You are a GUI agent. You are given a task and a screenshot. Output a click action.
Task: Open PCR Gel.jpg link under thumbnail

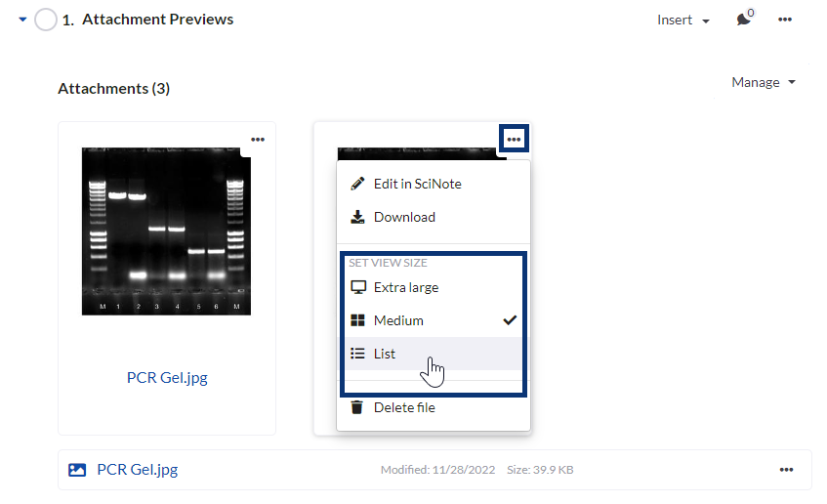pyautogui.click(x=167, y=377)
